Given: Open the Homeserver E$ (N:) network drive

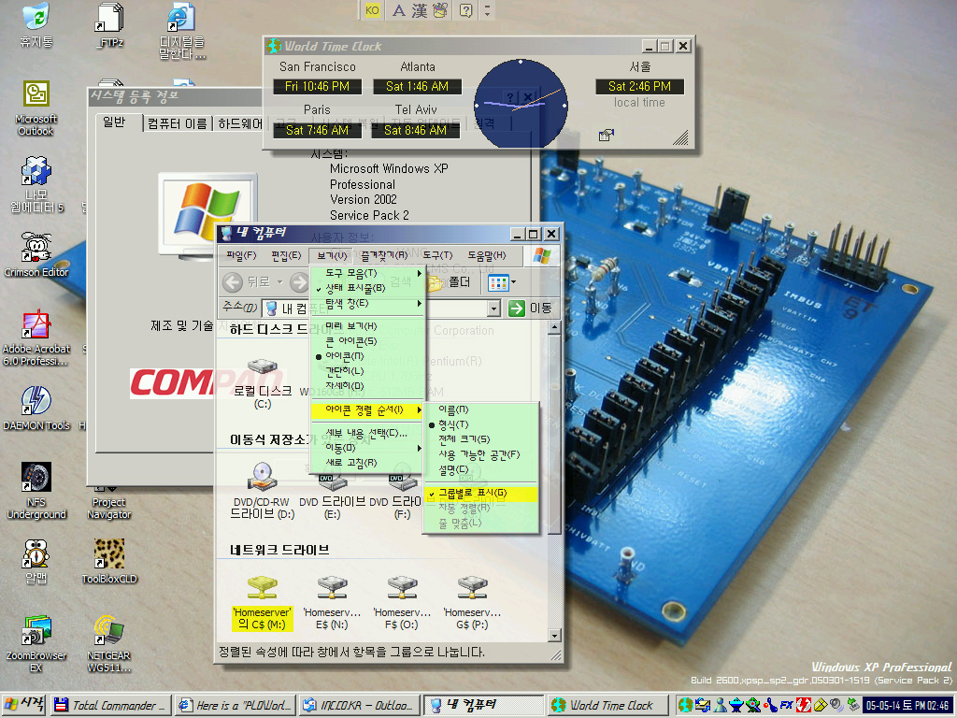Looking at the screenshot, I should 331,587.
